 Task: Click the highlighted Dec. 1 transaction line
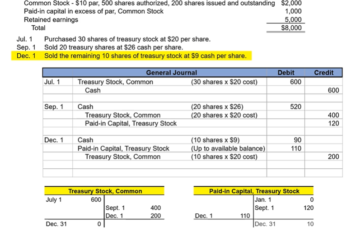click(x=145, y=56)
